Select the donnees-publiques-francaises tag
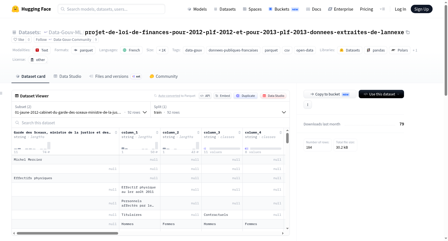The width and height of the screenshot is (448, 241). [233, 50]
